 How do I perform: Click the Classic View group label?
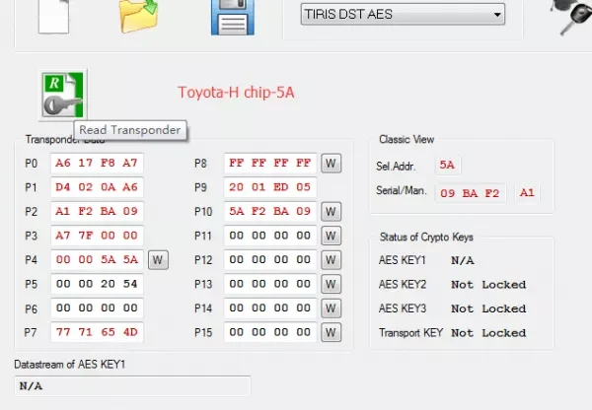(407, 140)
